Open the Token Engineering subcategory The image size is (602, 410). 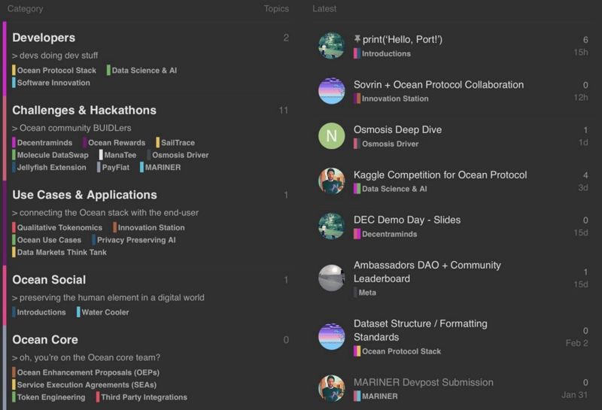(50, 397)
